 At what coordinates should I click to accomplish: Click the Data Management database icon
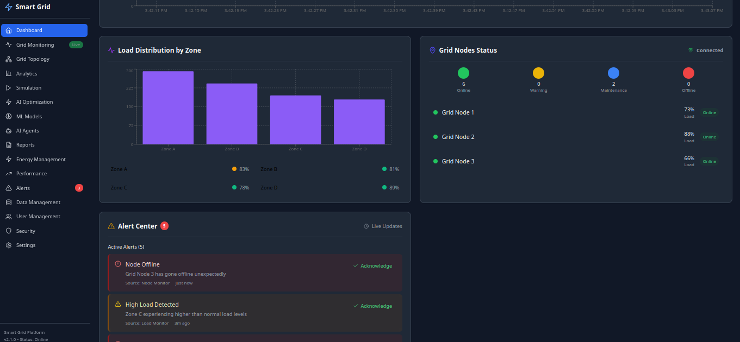(x=9, y=202)
